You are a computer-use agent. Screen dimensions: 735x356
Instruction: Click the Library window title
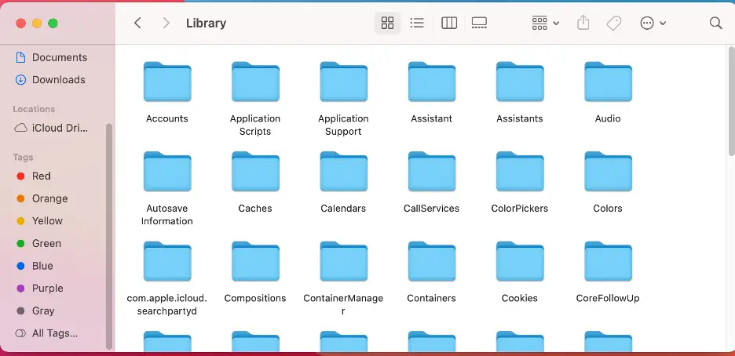(207, 23)
